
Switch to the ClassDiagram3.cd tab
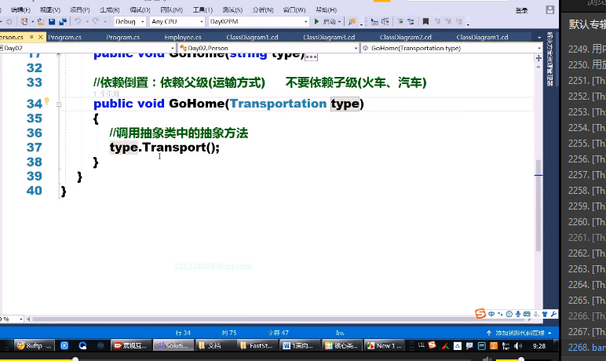[329, 38]
